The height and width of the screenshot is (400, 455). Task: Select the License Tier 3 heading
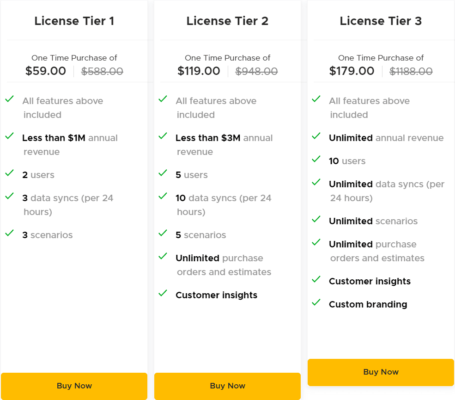pos(381,21)
